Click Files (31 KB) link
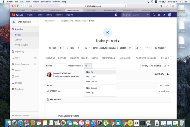The width and height of the screenshot is (190, 127). (50, 58)
